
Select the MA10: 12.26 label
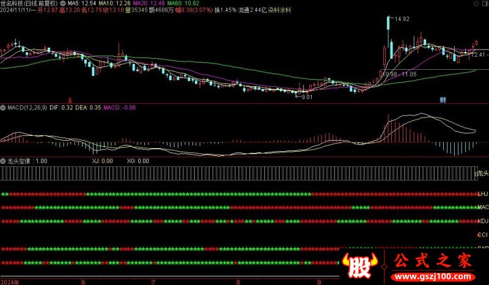click(x=114, y=4)
